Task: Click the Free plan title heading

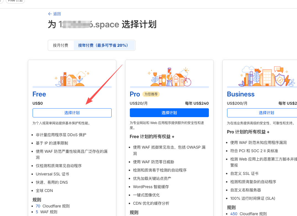Action: [x=39, y=94]
